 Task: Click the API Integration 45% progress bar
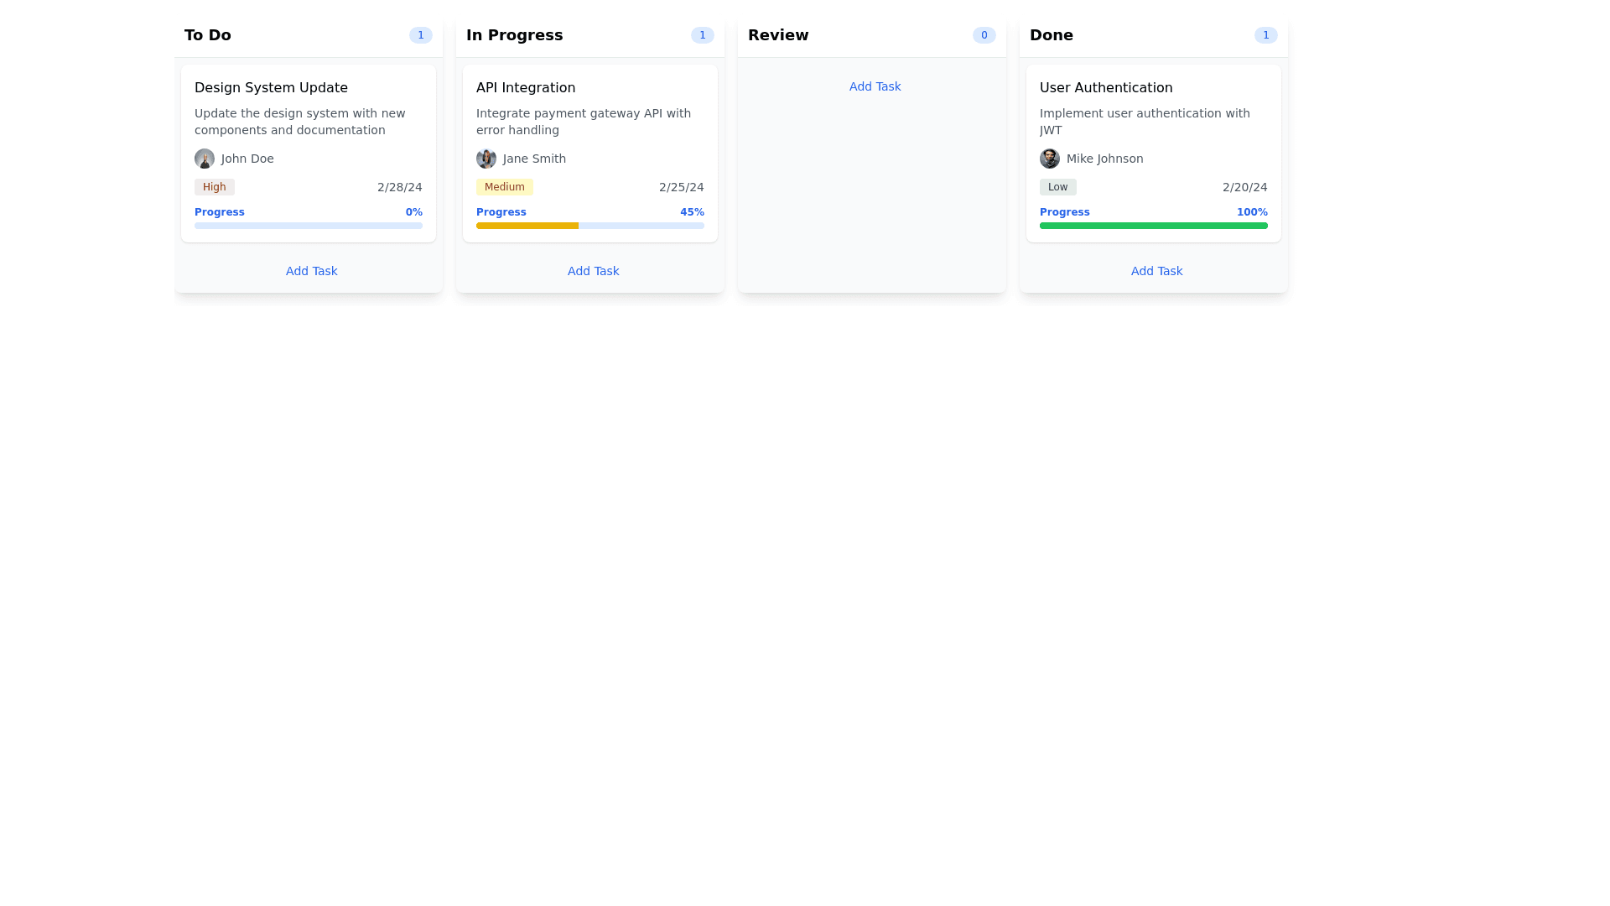[x=589, y=226]
